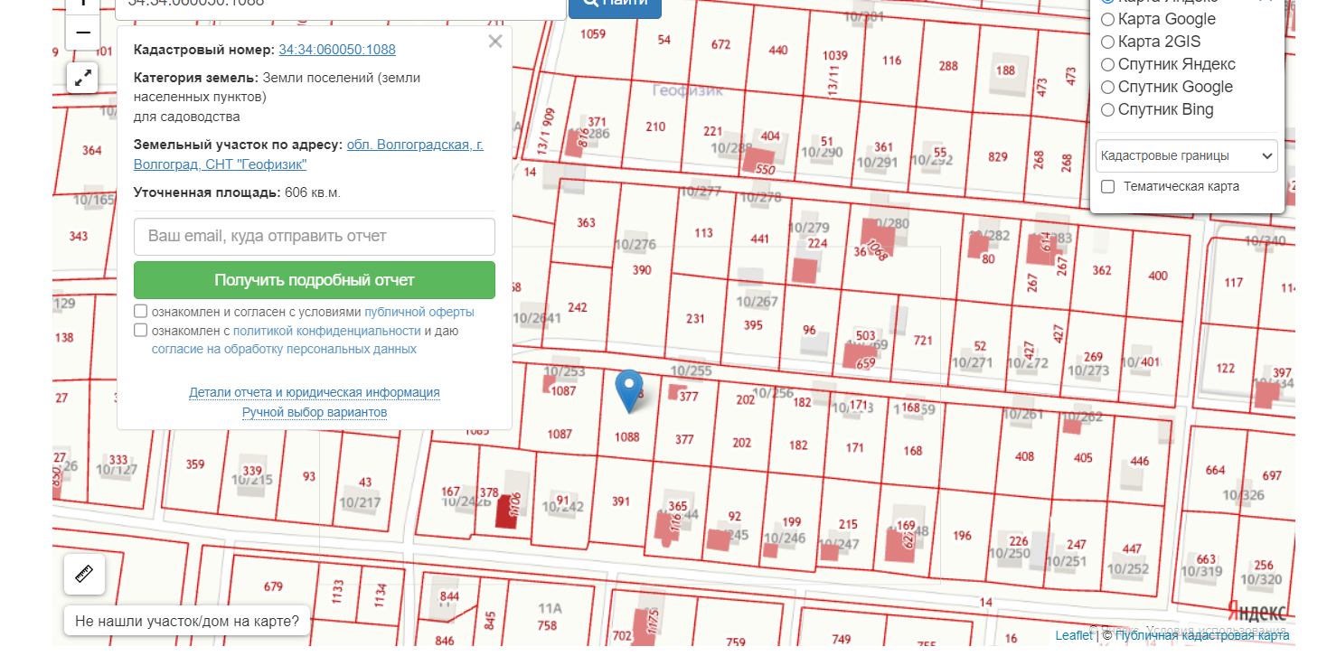The image size is (1327, 656).
Task: Click parcel labeled 1088 on map
Action: click(x=626, y=437)
